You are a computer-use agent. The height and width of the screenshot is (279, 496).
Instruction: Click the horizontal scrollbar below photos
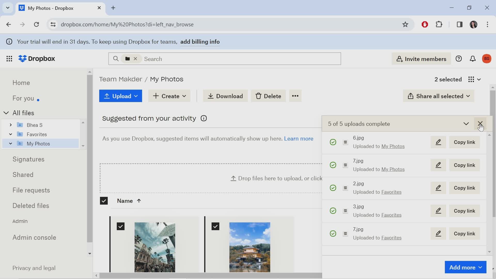click(x=211, y=275)
